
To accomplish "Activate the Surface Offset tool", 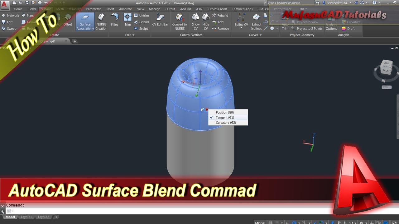I will tap(68, 20).
